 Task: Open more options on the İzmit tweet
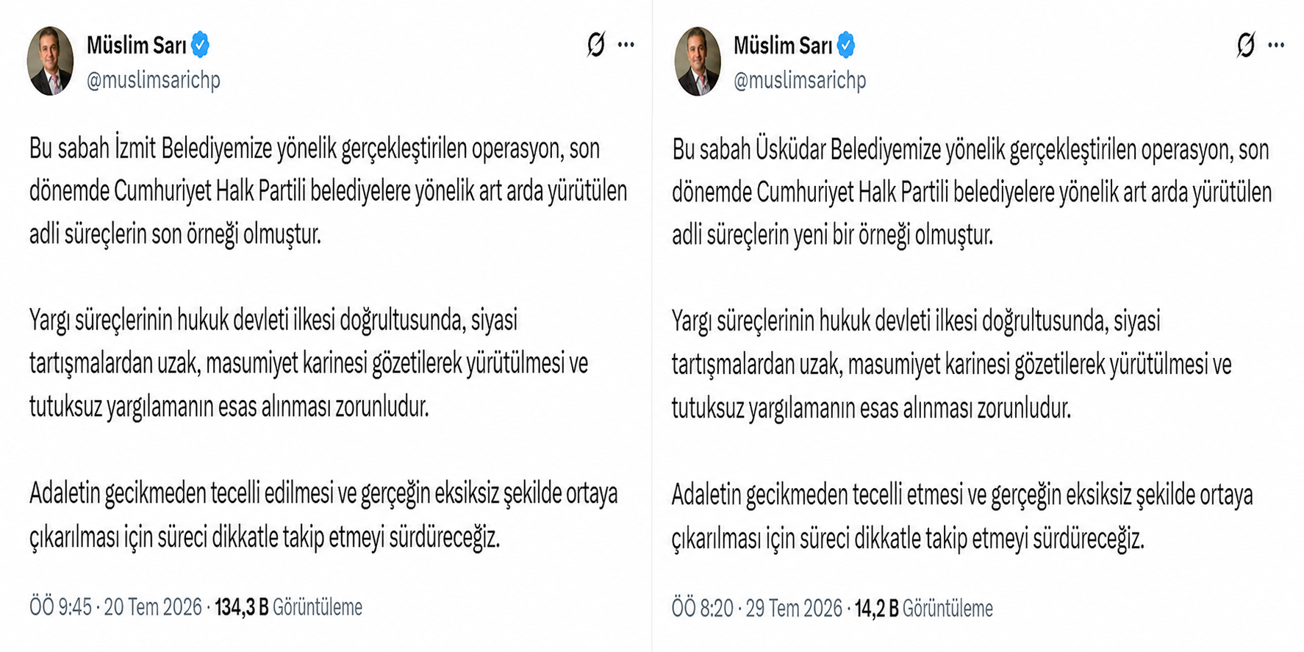tap(626, 45)
